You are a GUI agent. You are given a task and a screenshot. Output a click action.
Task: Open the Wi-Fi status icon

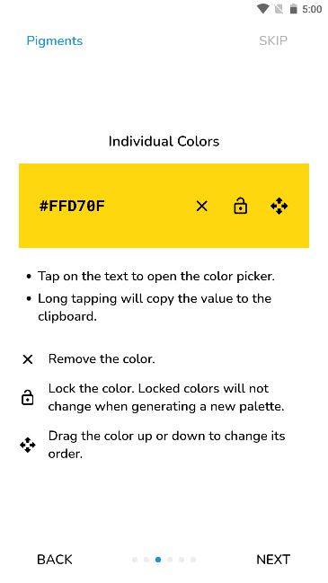263,9
